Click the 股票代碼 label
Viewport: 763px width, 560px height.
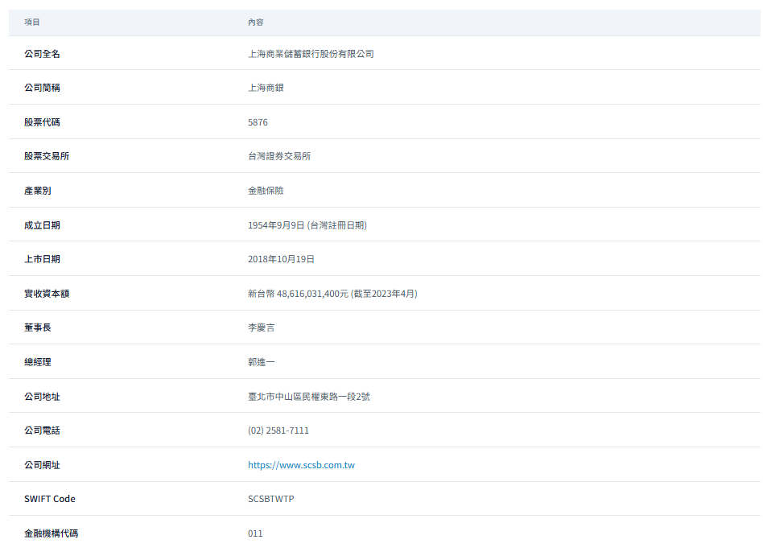tap(43, 122)
